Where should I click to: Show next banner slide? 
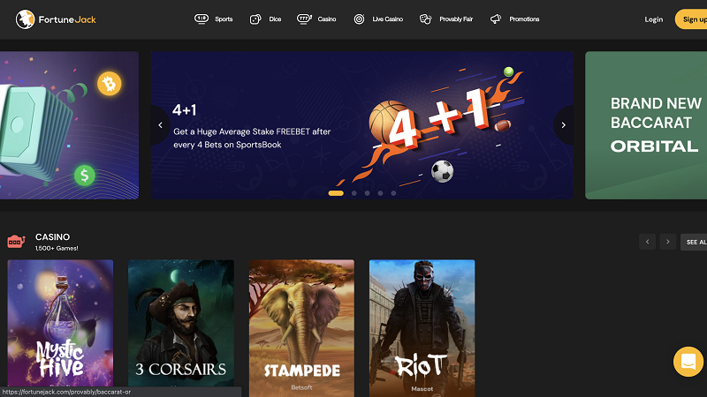point(563,125)
